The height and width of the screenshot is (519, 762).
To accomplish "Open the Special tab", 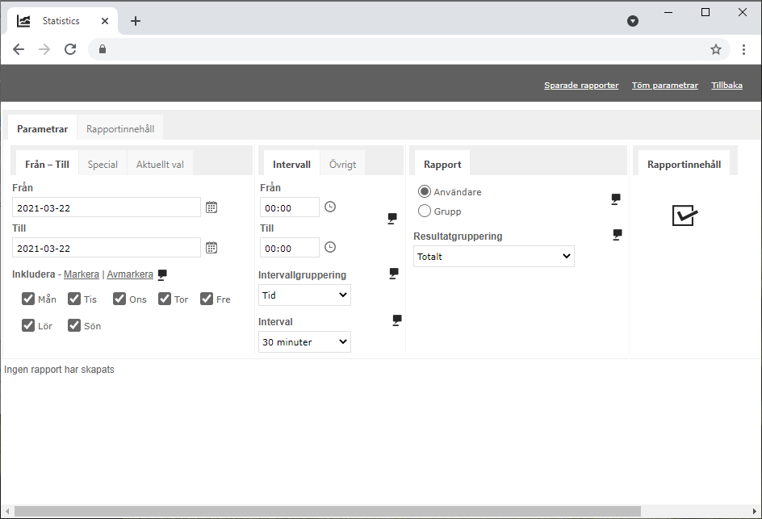I will [103, 164].
